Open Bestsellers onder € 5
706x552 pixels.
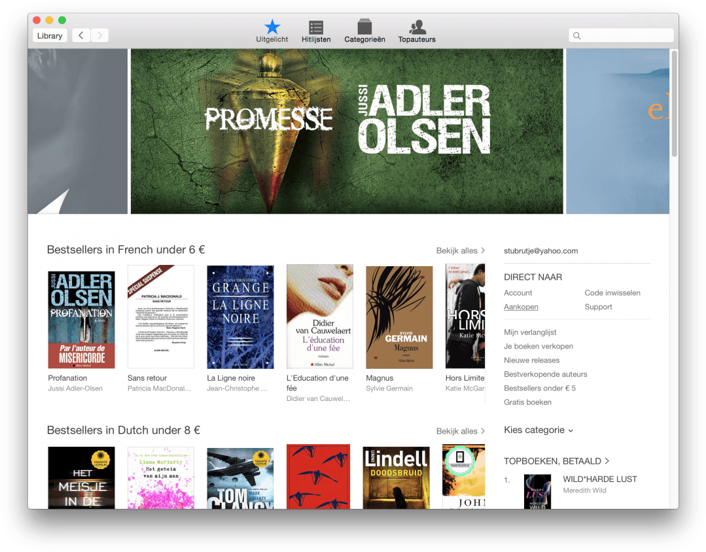point(539,388)
